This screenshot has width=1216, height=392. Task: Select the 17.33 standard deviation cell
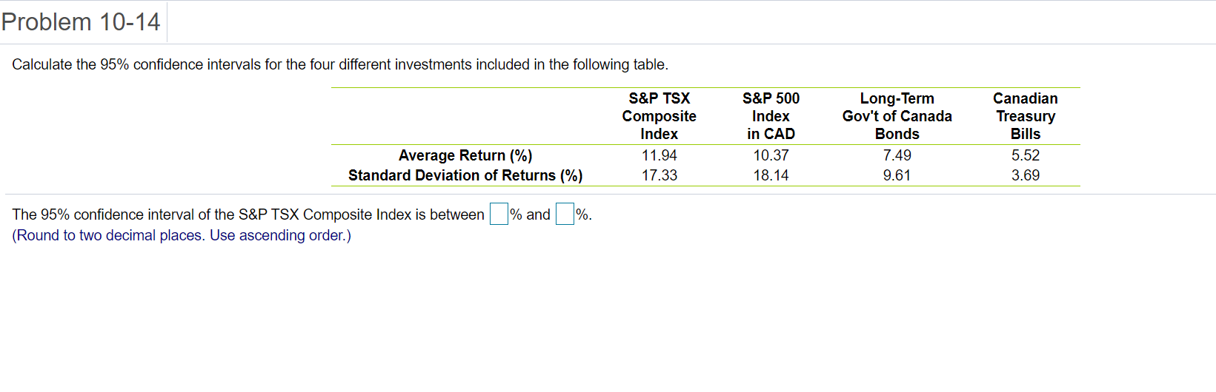pos(659,175)
